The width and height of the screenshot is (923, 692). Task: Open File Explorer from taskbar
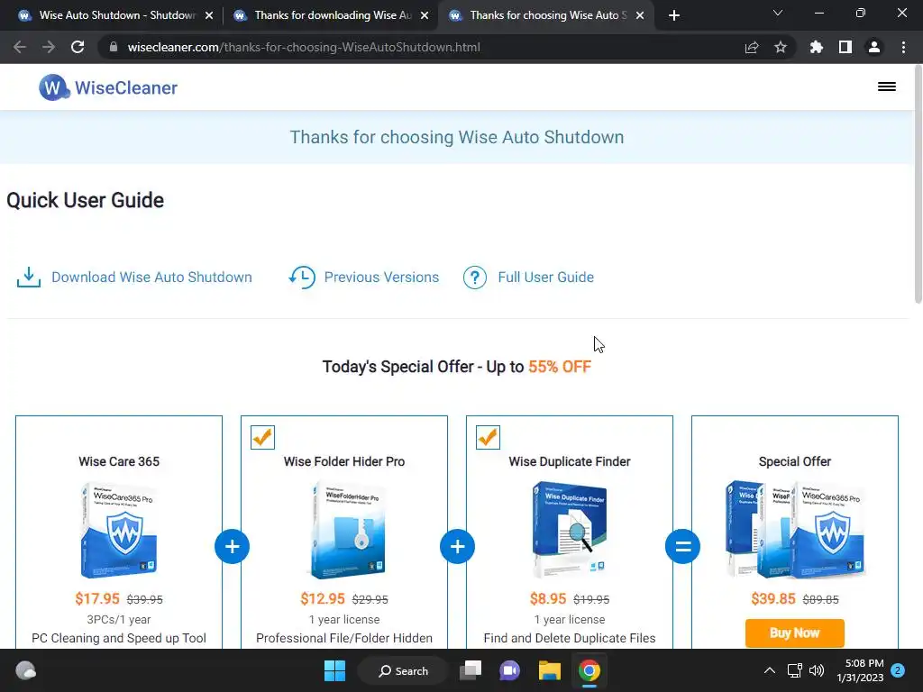pyautogui.click(x=549, y=670)
